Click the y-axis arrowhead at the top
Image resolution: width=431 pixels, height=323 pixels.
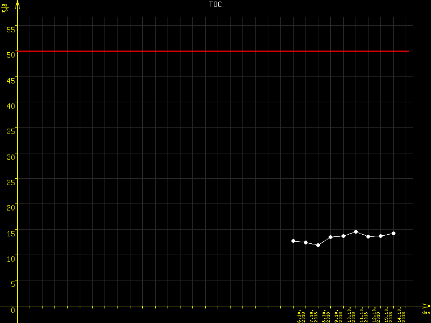(x=18, y=5)
